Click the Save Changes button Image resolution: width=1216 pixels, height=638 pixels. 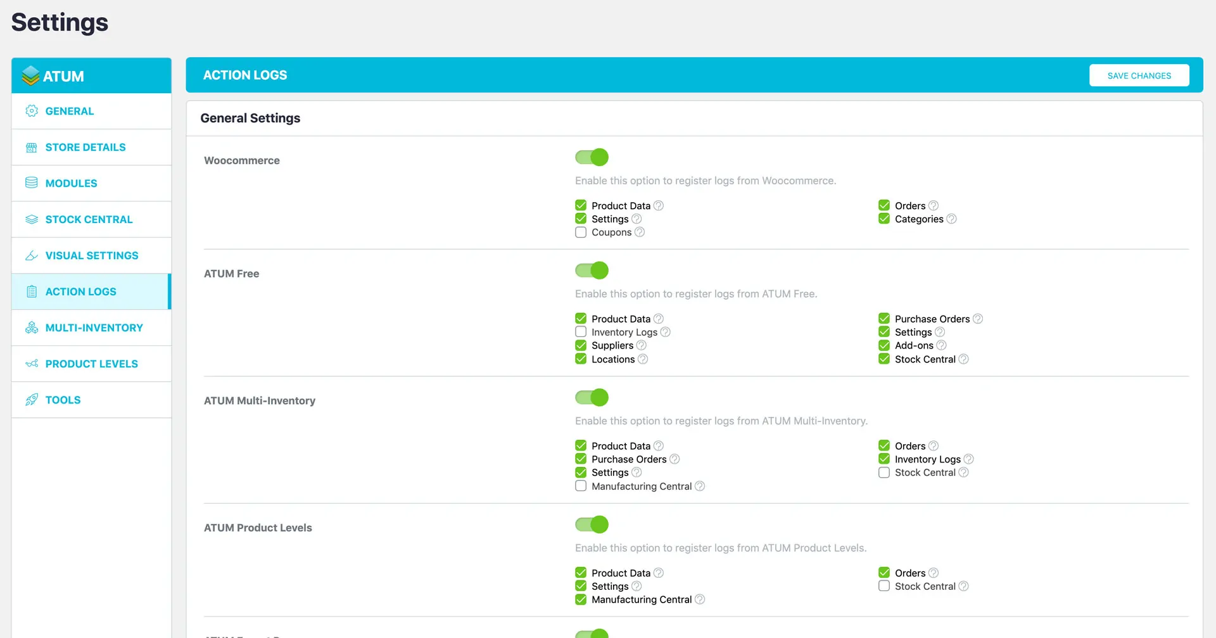(1139, 75)
